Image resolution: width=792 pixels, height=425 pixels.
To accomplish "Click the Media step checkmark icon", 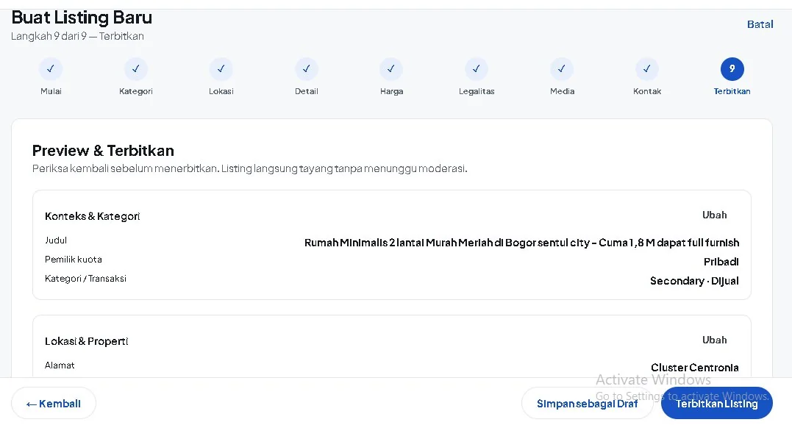I will coord(562,69).
